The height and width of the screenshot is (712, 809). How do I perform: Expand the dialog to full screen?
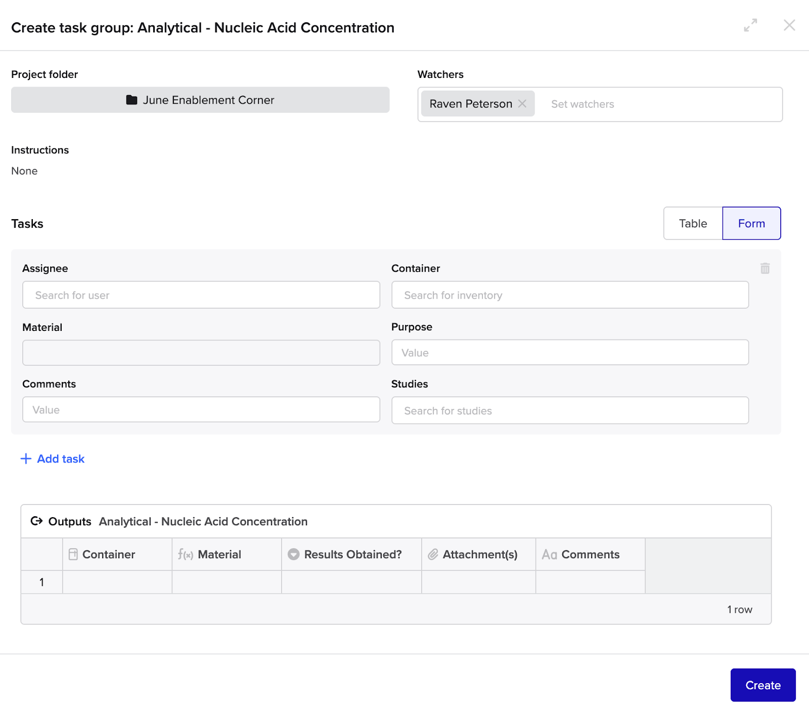(x=750, y=25)
